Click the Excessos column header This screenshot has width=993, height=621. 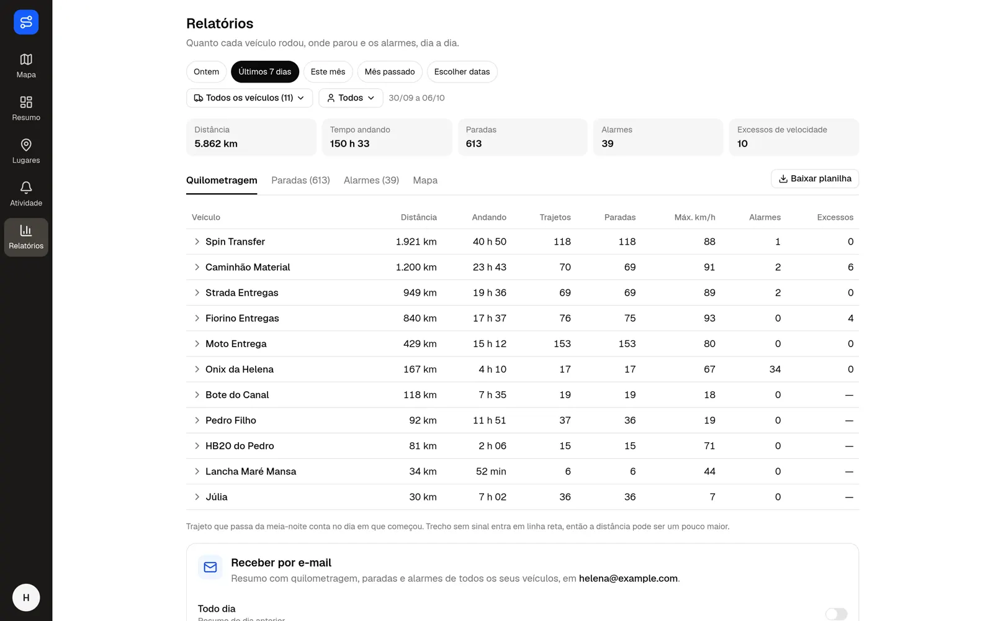[835, 217]
